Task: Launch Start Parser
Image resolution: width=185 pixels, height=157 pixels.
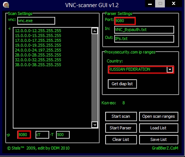Action: (121, 128)
